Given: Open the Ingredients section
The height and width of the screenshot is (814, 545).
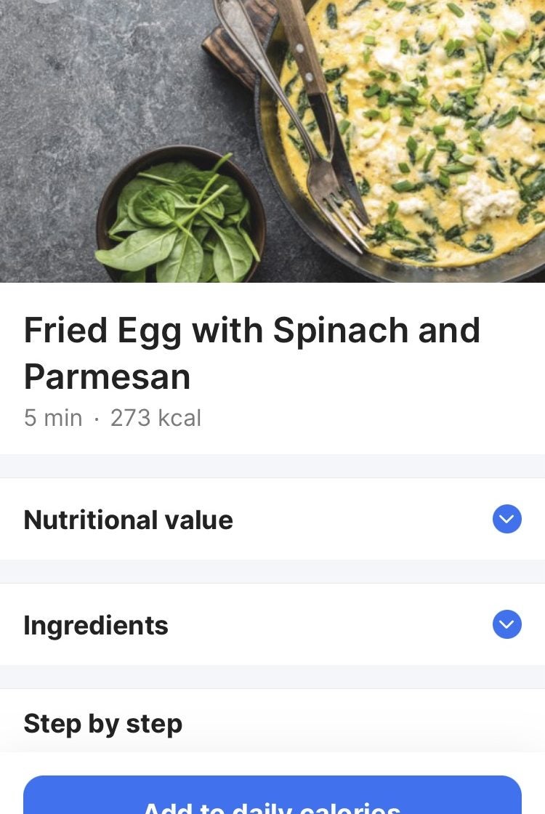Looking at the screenshot, I should 96,625.
